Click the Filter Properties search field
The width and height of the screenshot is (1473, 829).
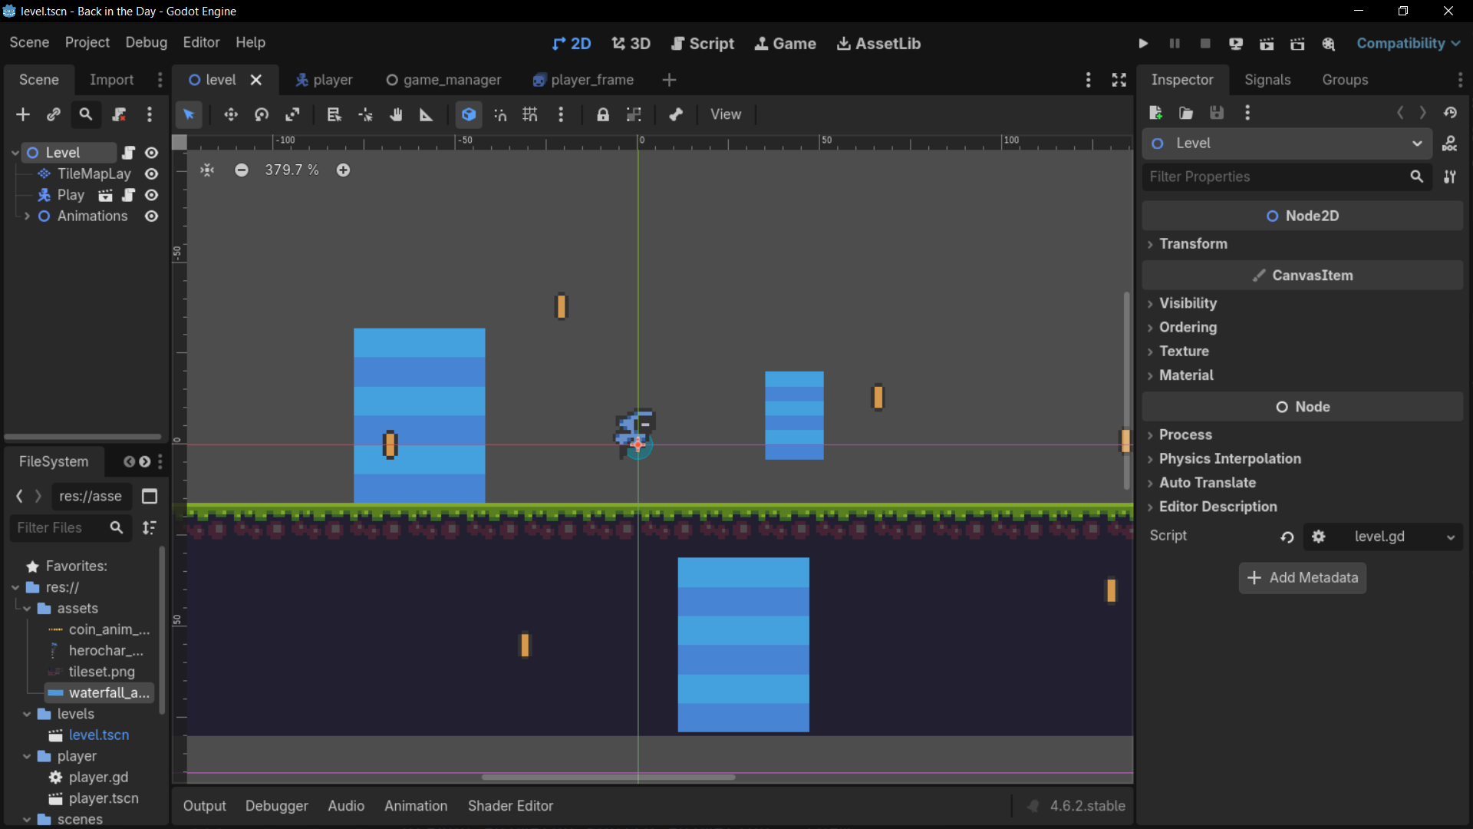[1274, 177]
